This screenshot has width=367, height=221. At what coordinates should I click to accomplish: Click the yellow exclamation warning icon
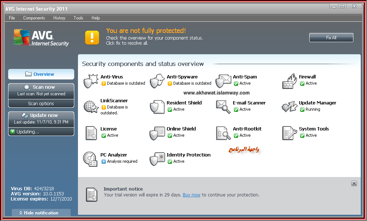pyautogui.click(x=92, y=38)
